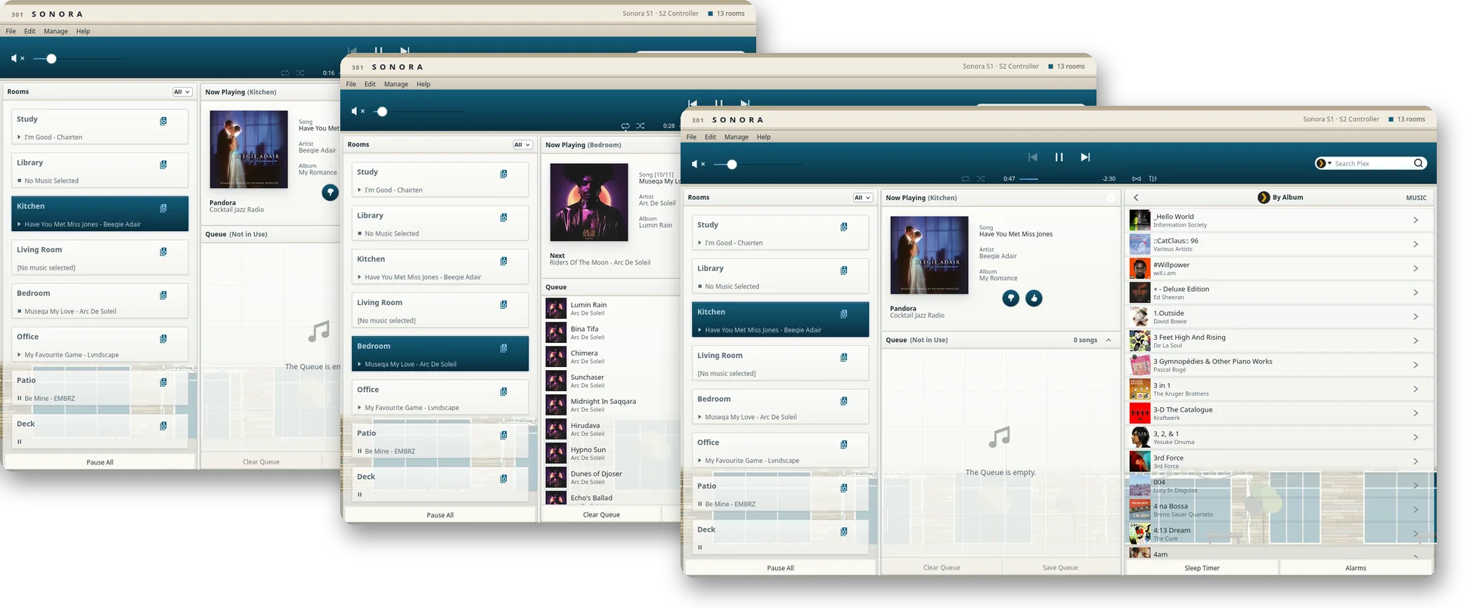The image size is (1467, 608).
Task: Open the Manage menu in front window
Action: point(736,137)
